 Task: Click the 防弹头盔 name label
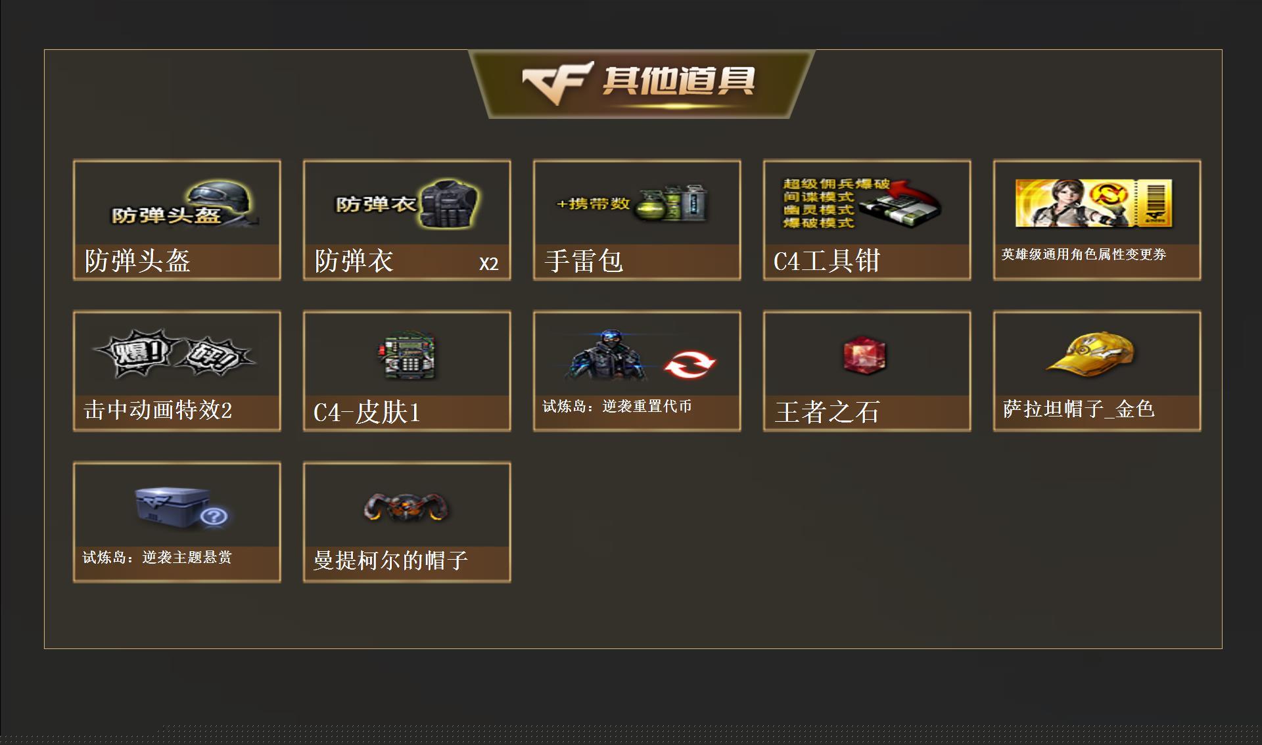click(137, 261)
